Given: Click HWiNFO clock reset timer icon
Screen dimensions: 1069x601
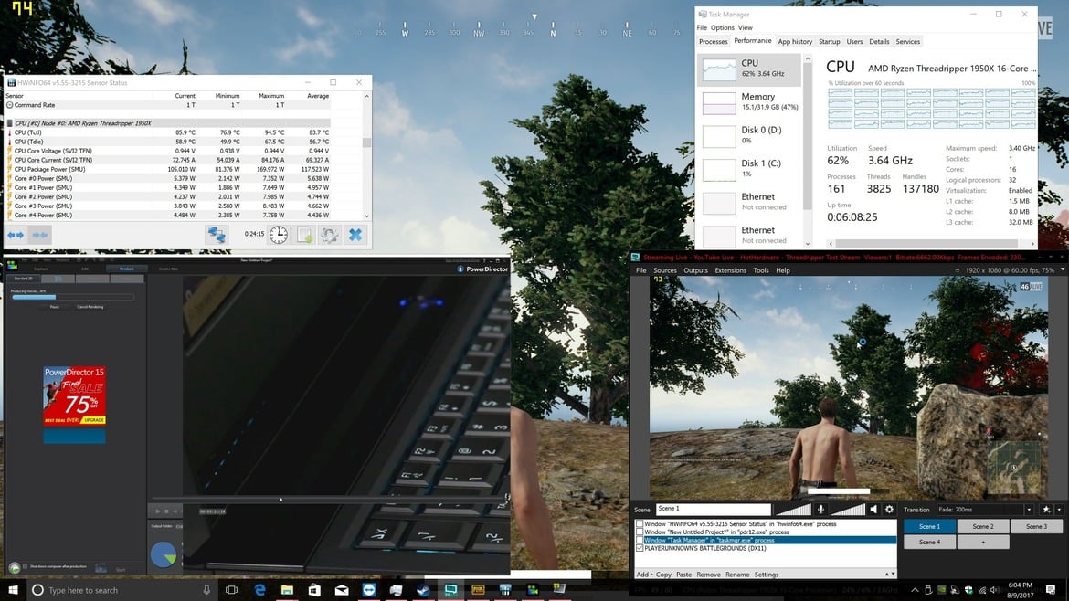Looking at the screenshot, I should tap(278, 235).
